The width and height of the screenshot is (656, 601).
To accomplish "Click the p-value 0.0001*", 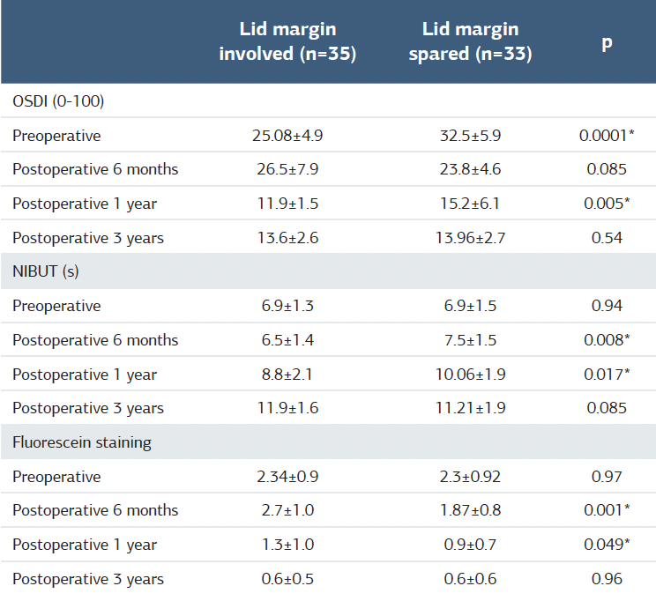I will tap(607, 136).
